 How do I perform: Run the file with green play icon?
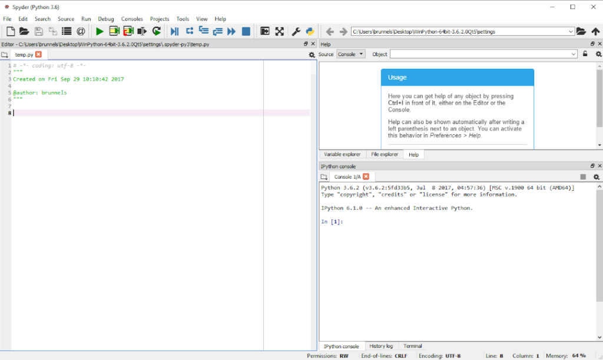coord(100,31)
